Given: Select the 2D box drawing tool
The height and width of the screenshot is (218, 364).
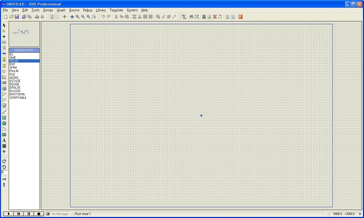Looking at the screenshot, I should tap(4, 118).
